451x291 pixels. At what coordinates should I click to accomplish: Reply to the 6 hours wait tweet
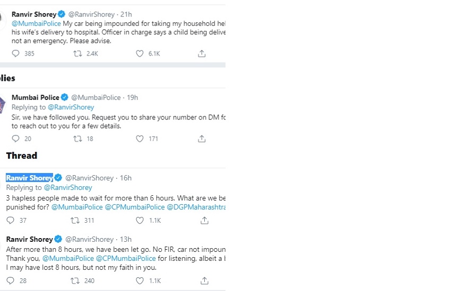coord(10,220)
